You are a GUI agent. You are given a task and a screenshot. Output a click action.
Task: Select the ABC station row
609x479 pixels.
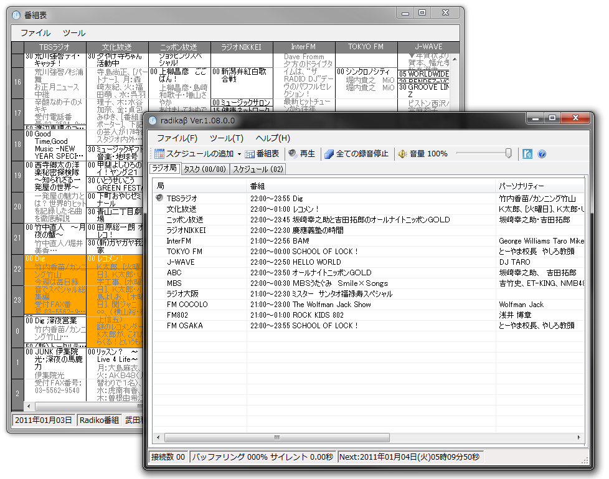pos(369,273)
